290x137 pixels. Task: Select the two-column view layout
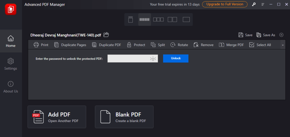pyautogui.click(x=172, y=20)
